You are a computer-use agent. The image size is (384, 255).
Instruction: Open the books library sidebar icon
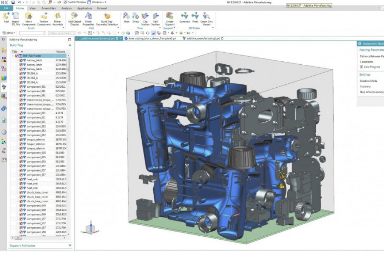[4, 78]
